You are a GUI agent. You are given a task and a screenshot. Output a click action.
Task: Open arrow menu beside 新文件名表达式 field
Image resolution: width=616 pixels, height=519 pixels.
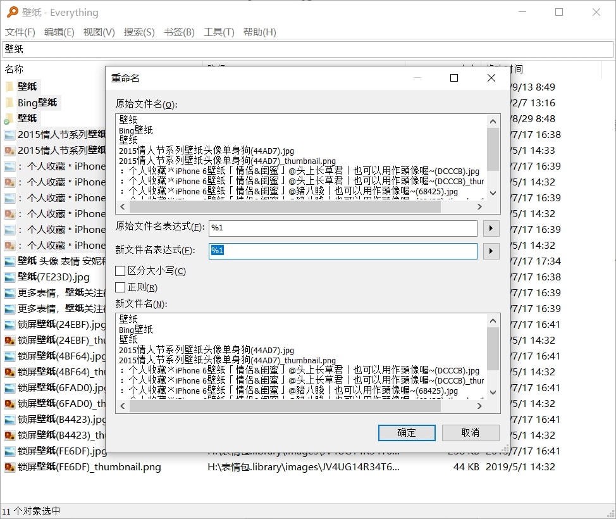pos(491,251)
